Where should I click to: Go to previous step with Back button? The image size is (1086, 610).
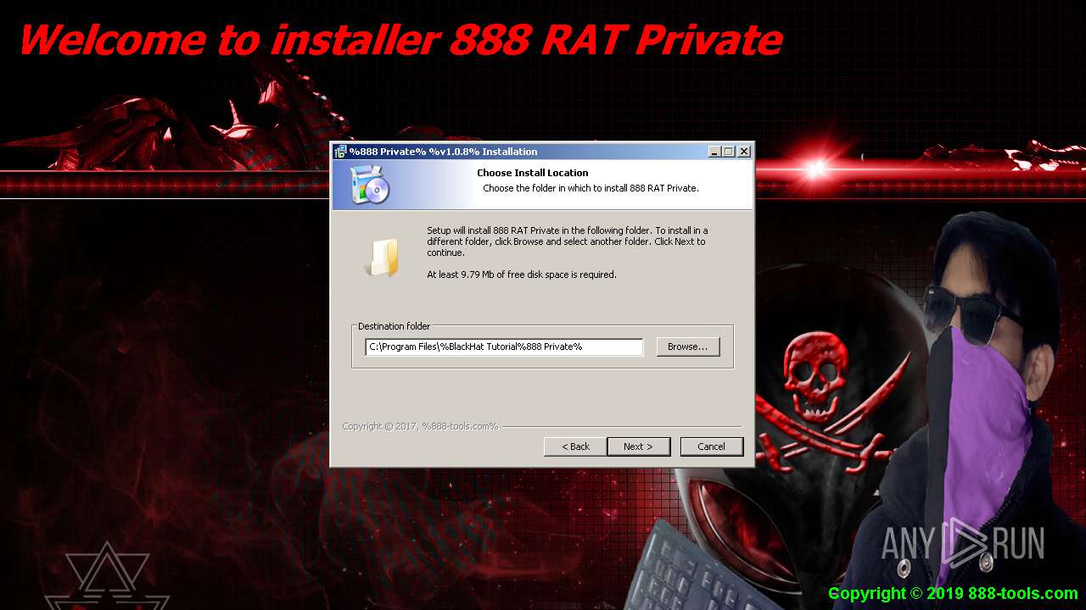tap(575, 446)
